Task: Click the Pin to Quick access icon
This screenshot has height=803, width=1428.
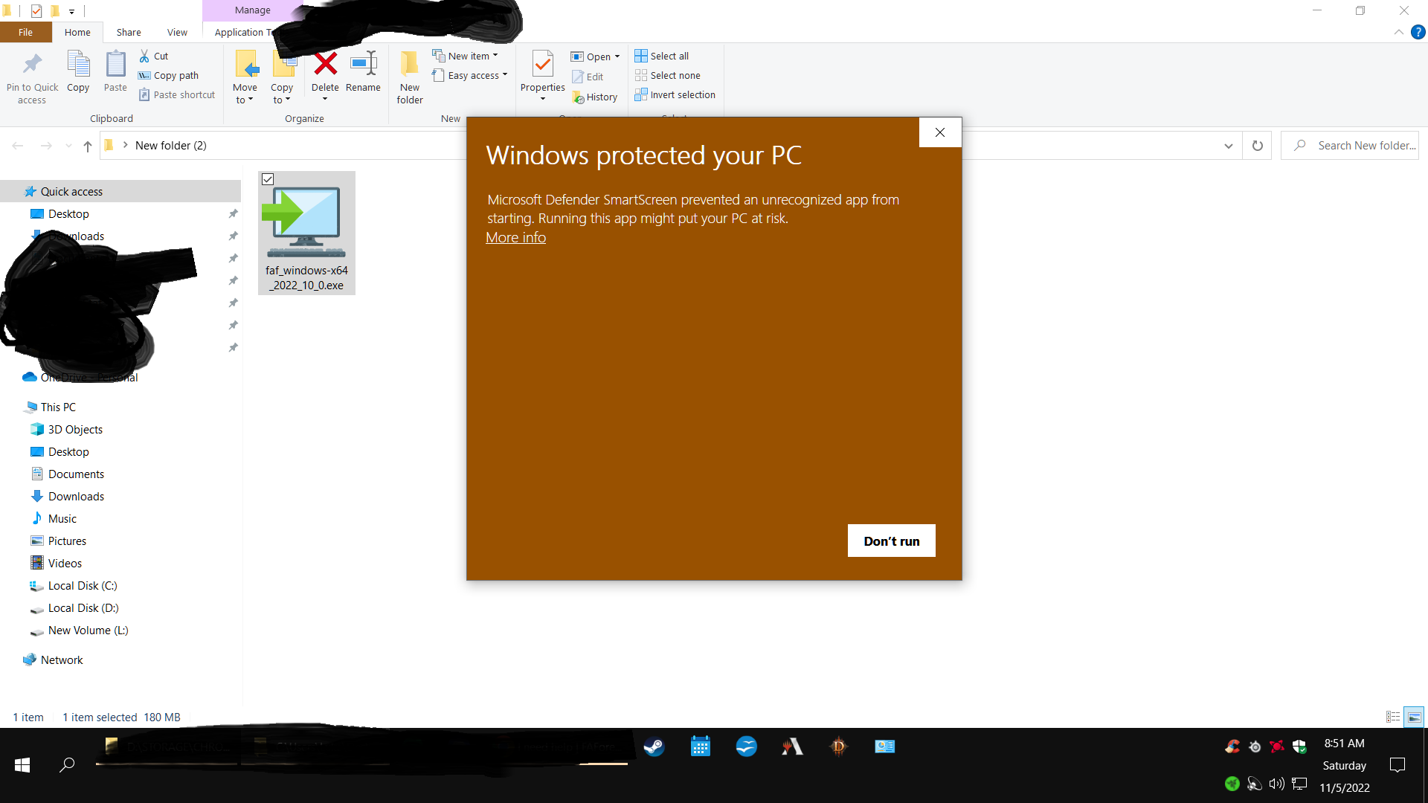Action: [x=32, y=65]
